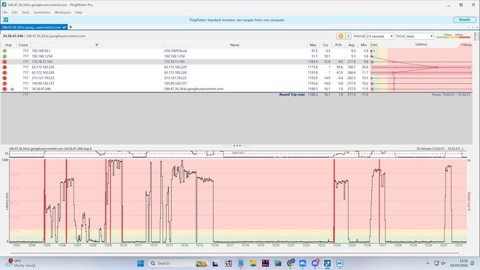Click the 99.6 packet loss value
The image size is (480, 270).
pos(340,67)
